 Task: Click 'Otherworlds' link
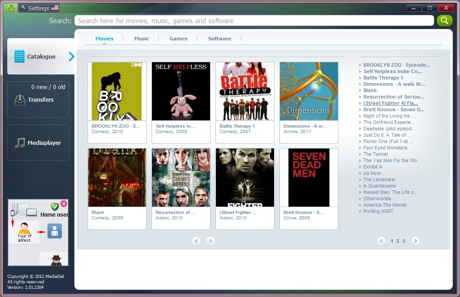[377, 198]
